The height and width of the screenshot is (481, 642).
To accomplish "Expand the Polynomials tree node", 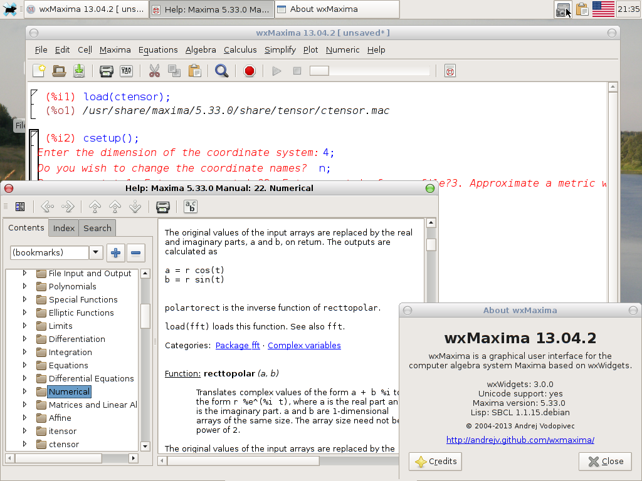I will pyautogui.click(x=24, y=286).
